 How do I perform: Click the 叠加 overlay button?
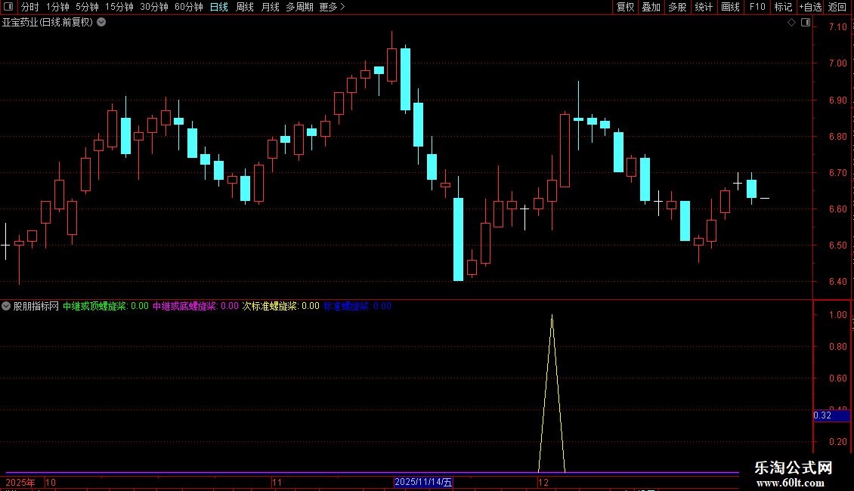coord(651,7)
